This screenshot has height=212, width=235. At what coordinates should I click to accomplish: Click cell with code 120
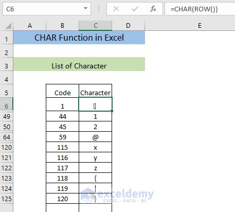[62, 199]
